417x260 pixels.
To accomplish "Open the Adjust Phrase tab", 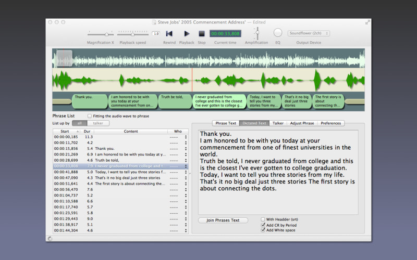I will (x=302, y=123).
